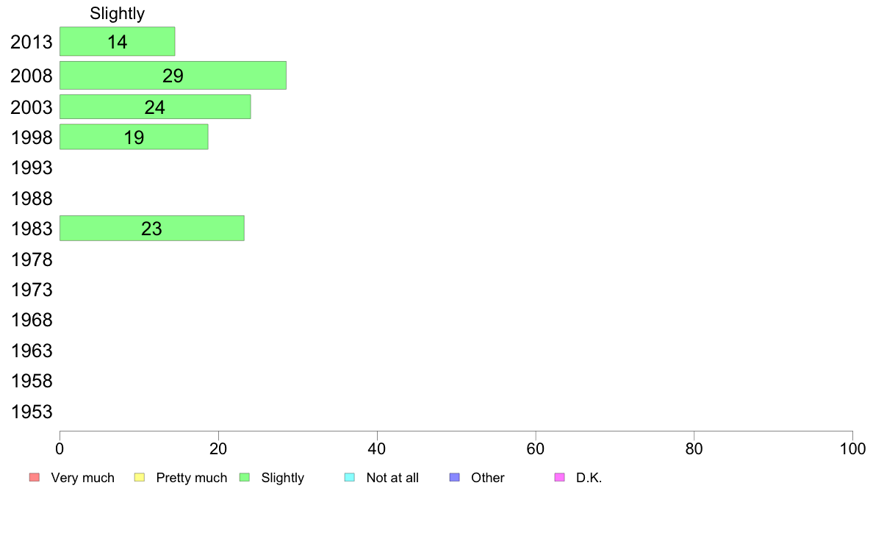
Task: Click the Not at all legend text
Action: [x=392, y=478]
